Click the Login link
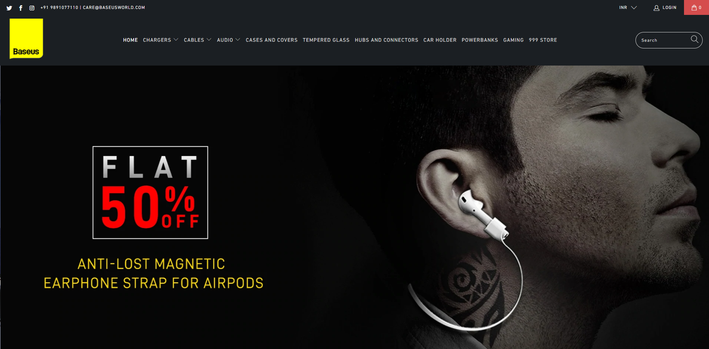The height and width of the screenshot is (349, 709). click(x=669, y=7)
